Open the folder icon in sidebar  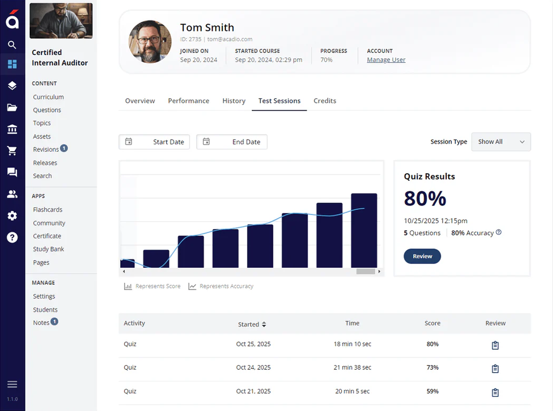click(12, 108)
